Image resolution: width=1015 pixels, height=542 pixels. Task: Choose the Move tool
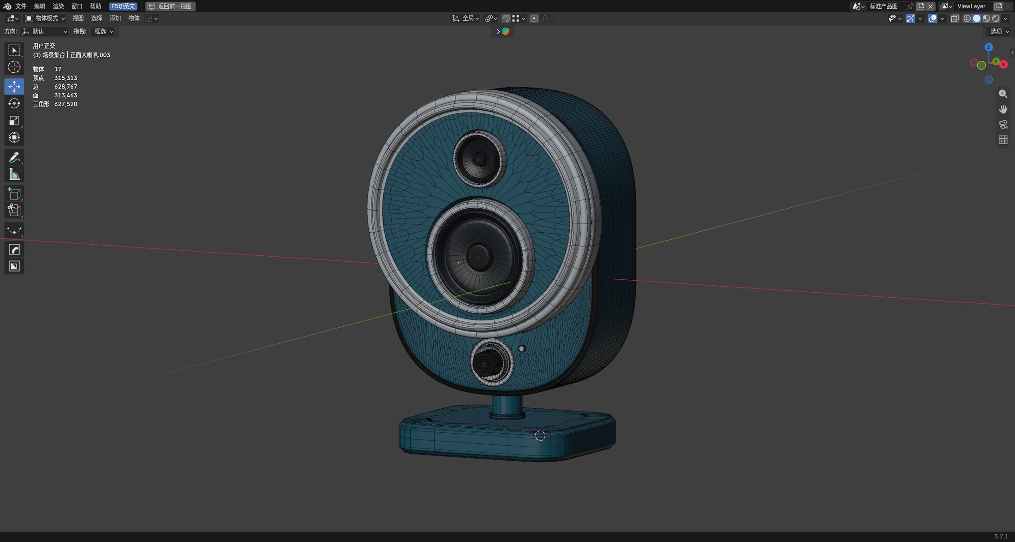pos(14,86)
